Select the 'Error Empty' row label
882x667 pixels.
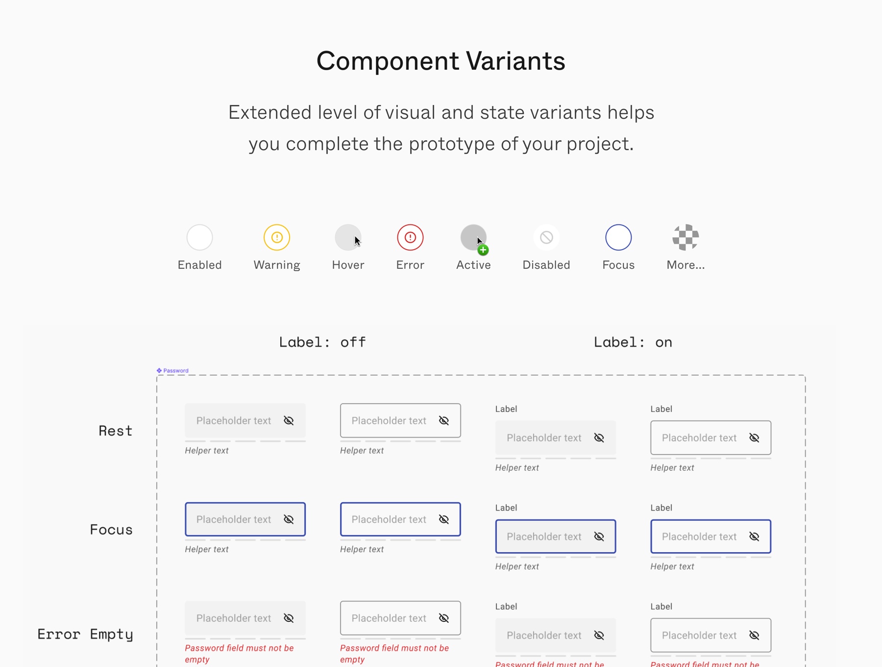pyautogui.click(x=85, y=634)
